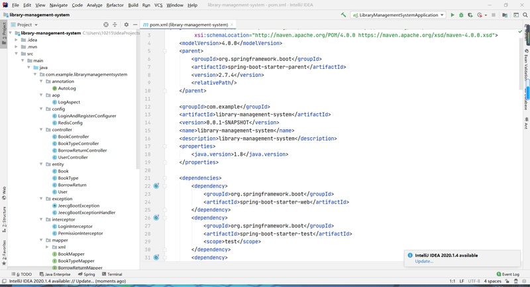Collapse the interceptor package
The image size is (530, 287).
coord(41,219)
